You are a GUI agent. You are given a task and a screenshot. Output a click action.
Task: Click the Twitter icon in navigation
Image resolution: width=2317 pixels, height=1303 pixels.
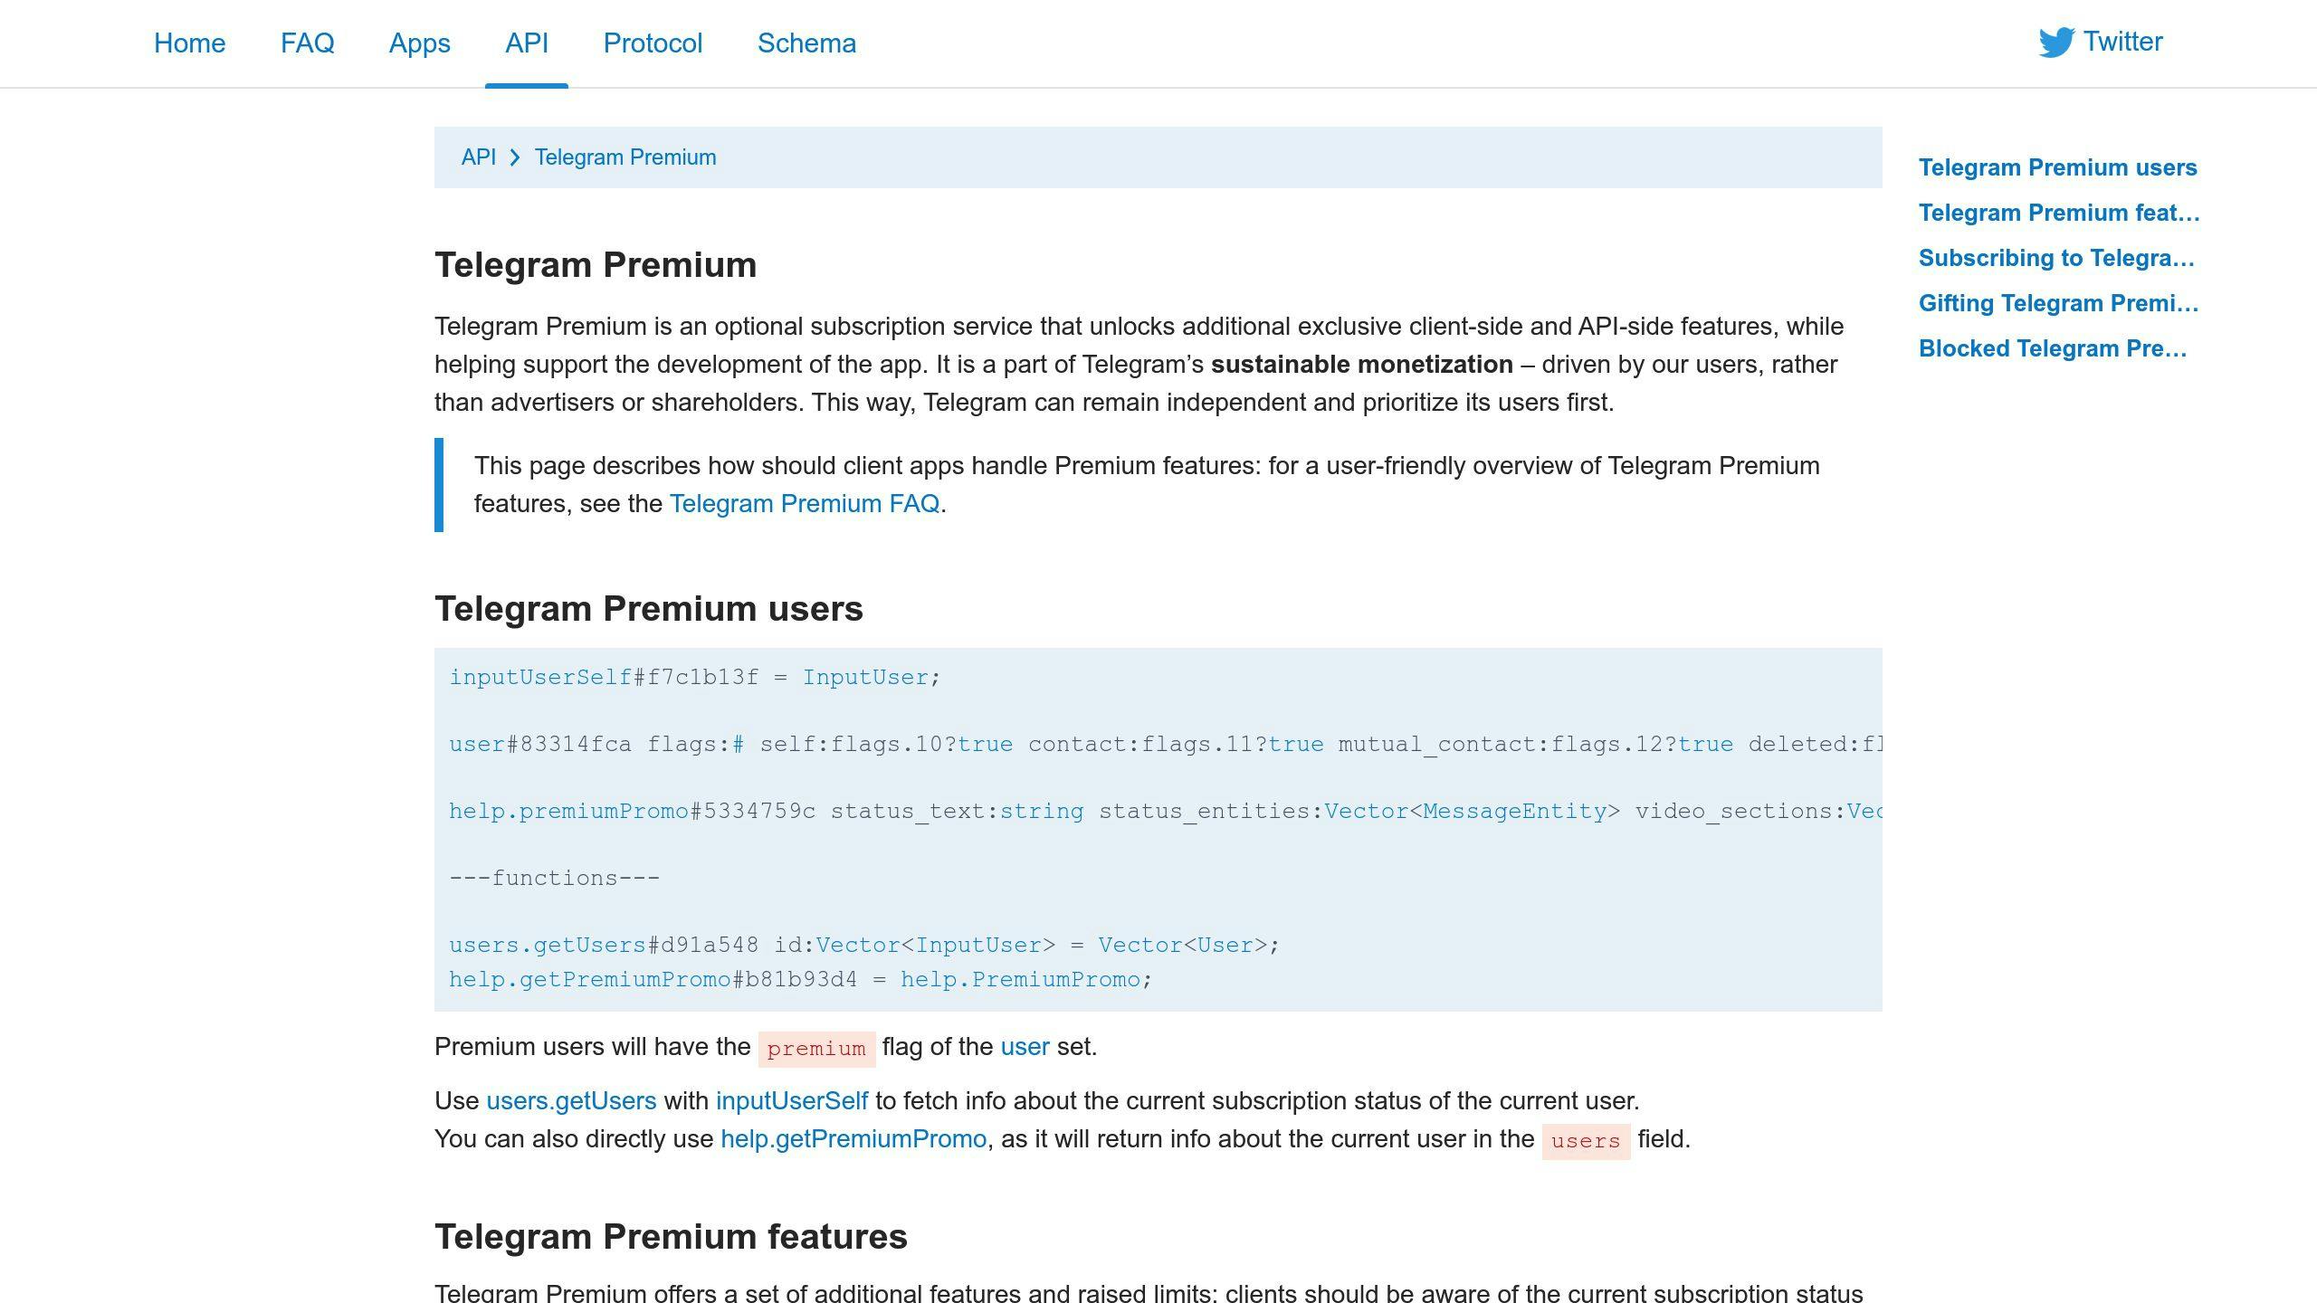2055,43
